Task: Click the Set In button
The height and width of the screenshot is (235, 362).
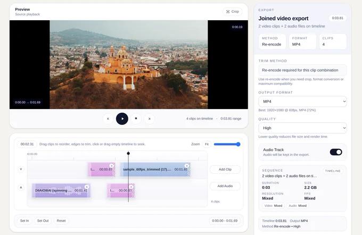Action: coord(24,221)
